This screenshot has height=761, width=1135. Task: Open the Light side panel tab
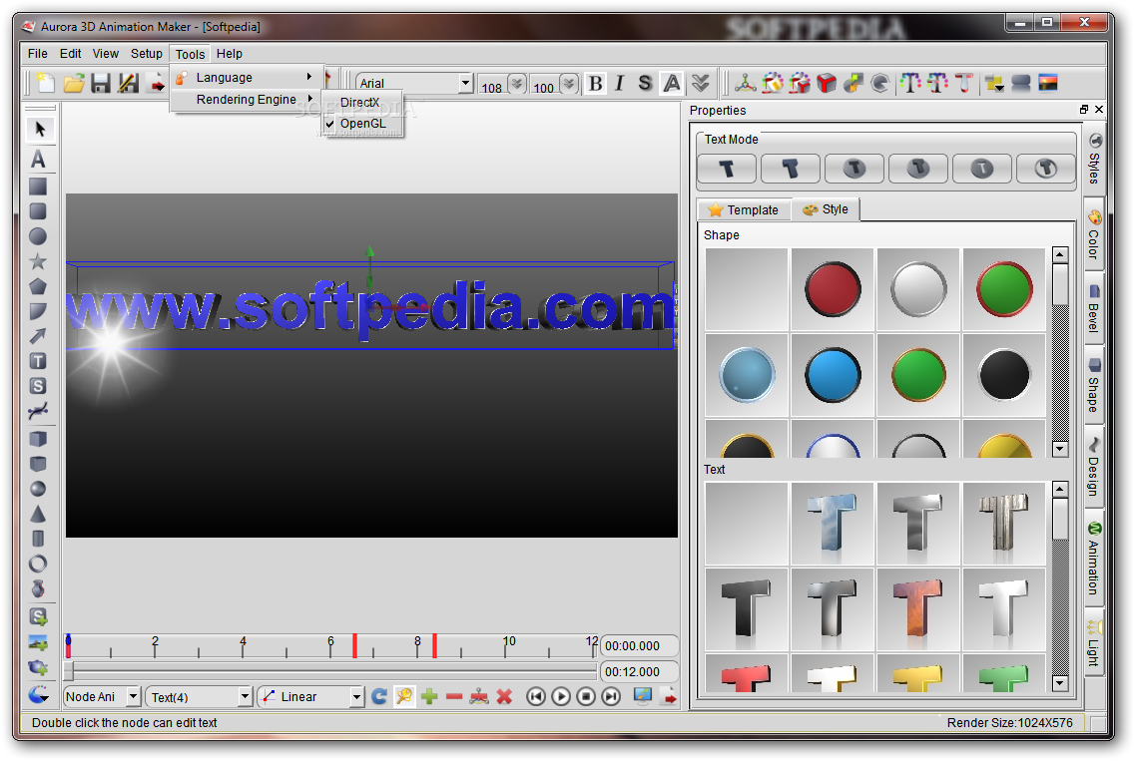(1094, 643)
